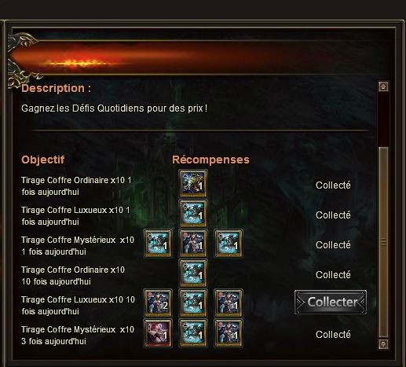406x367 pixels.
Task: Click the scroll up arrow
Action: (383, 86)
